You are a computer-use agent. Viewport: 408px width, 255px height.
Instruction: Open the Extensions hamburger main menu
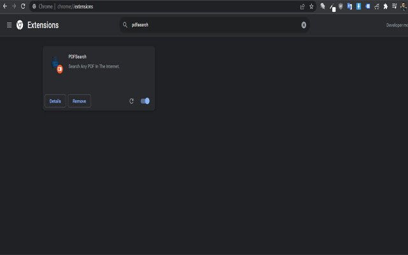pyautogui.click(x=9, y=25)
